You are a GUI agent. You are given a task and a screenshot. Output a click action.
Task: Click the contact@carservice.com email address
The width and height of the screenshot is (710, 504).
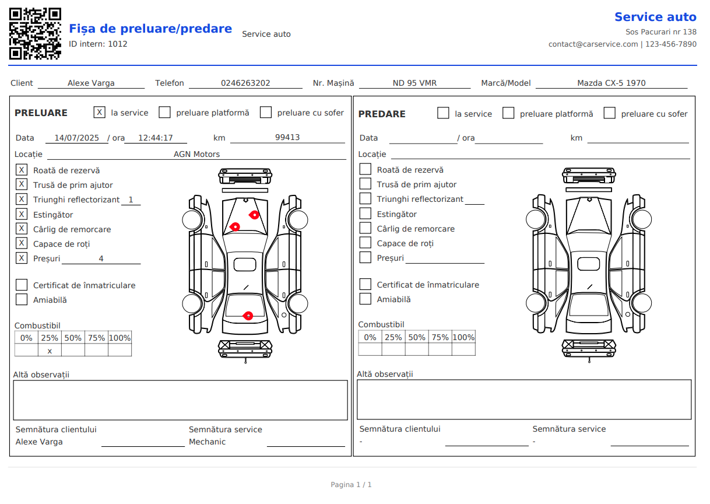593,44
